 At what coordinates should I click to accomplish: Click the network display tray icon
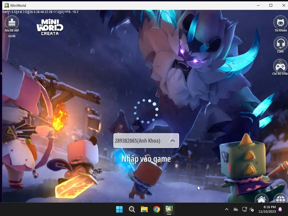(244, 209)
